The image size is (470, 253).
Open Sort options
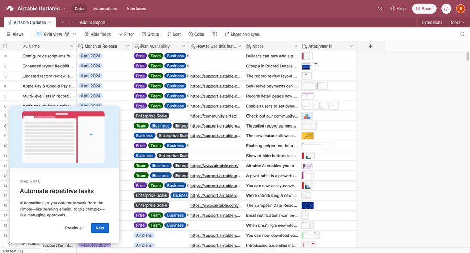[174, 34]
